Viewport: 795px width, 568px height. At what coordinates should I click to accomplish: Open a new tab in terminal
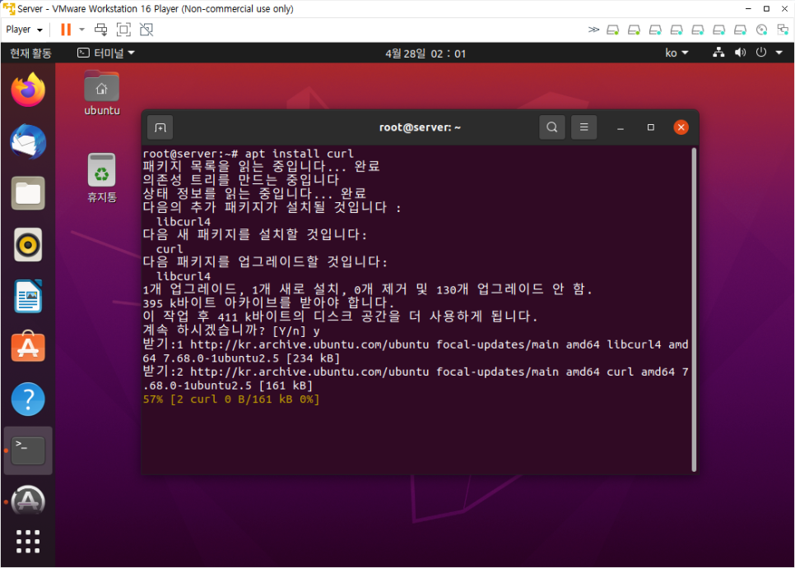coord(160,127)
